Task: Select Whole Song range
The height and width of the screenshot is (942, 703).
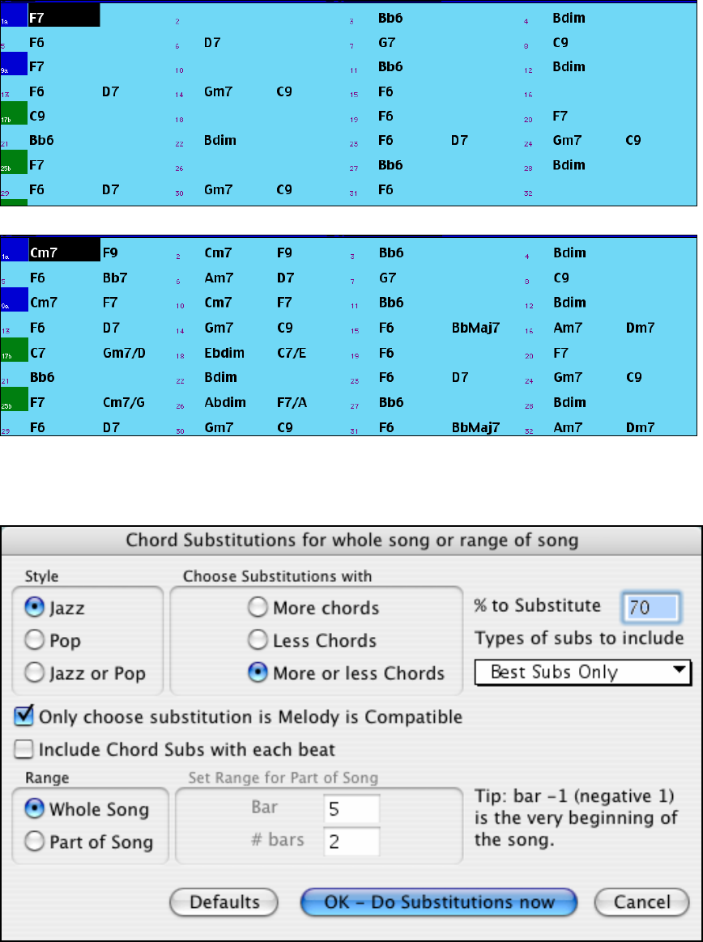Action: [x=35, y=808]
